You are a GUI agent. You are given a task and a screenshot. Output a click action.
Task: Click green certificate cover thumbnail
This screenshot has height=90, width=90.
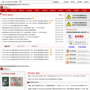click(5, 81)
